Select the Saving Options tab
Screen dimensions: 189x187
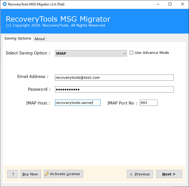18,38
